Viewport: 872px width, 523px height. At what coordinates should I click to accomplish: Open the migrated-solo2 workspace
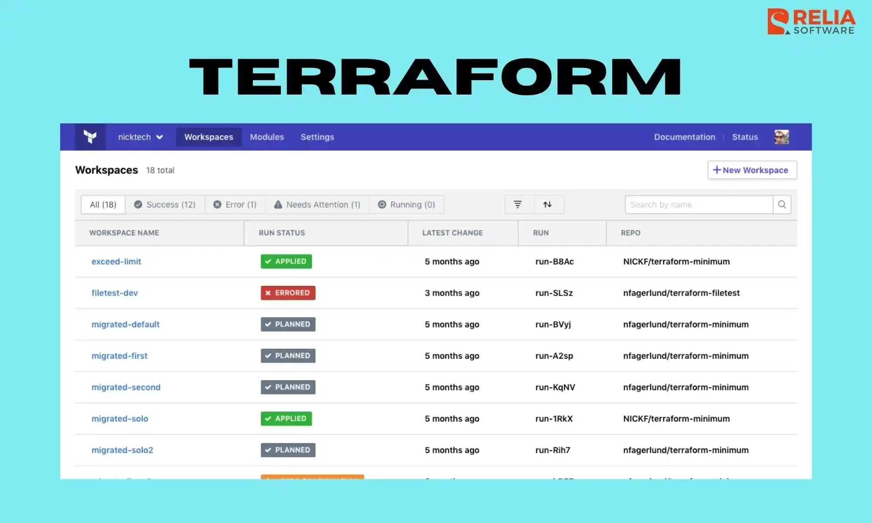pyautogui.click(x=123, y=450)
